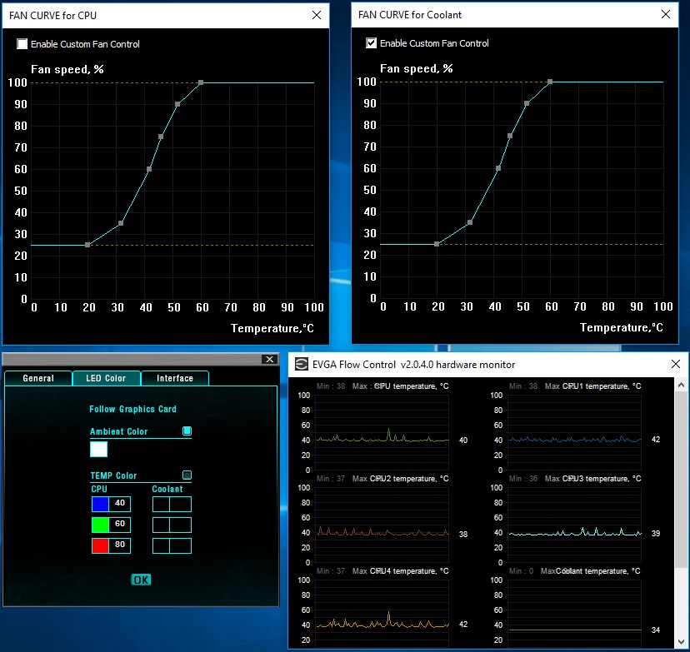The height and width of the screenshot is (652, 690).
Task: Click the blue CPU temp color swatch
Action: pyautogui.click(x=100, y=504)
